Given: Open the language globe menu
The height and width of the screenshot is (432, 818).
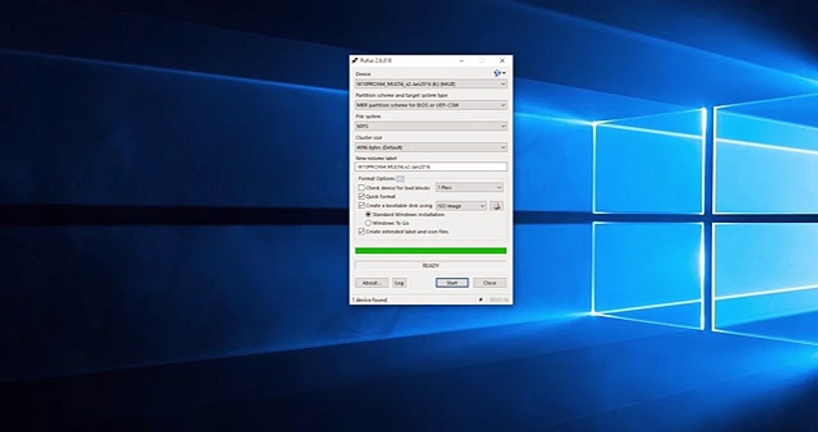Looking at the screenshot, I should (499, 73).
